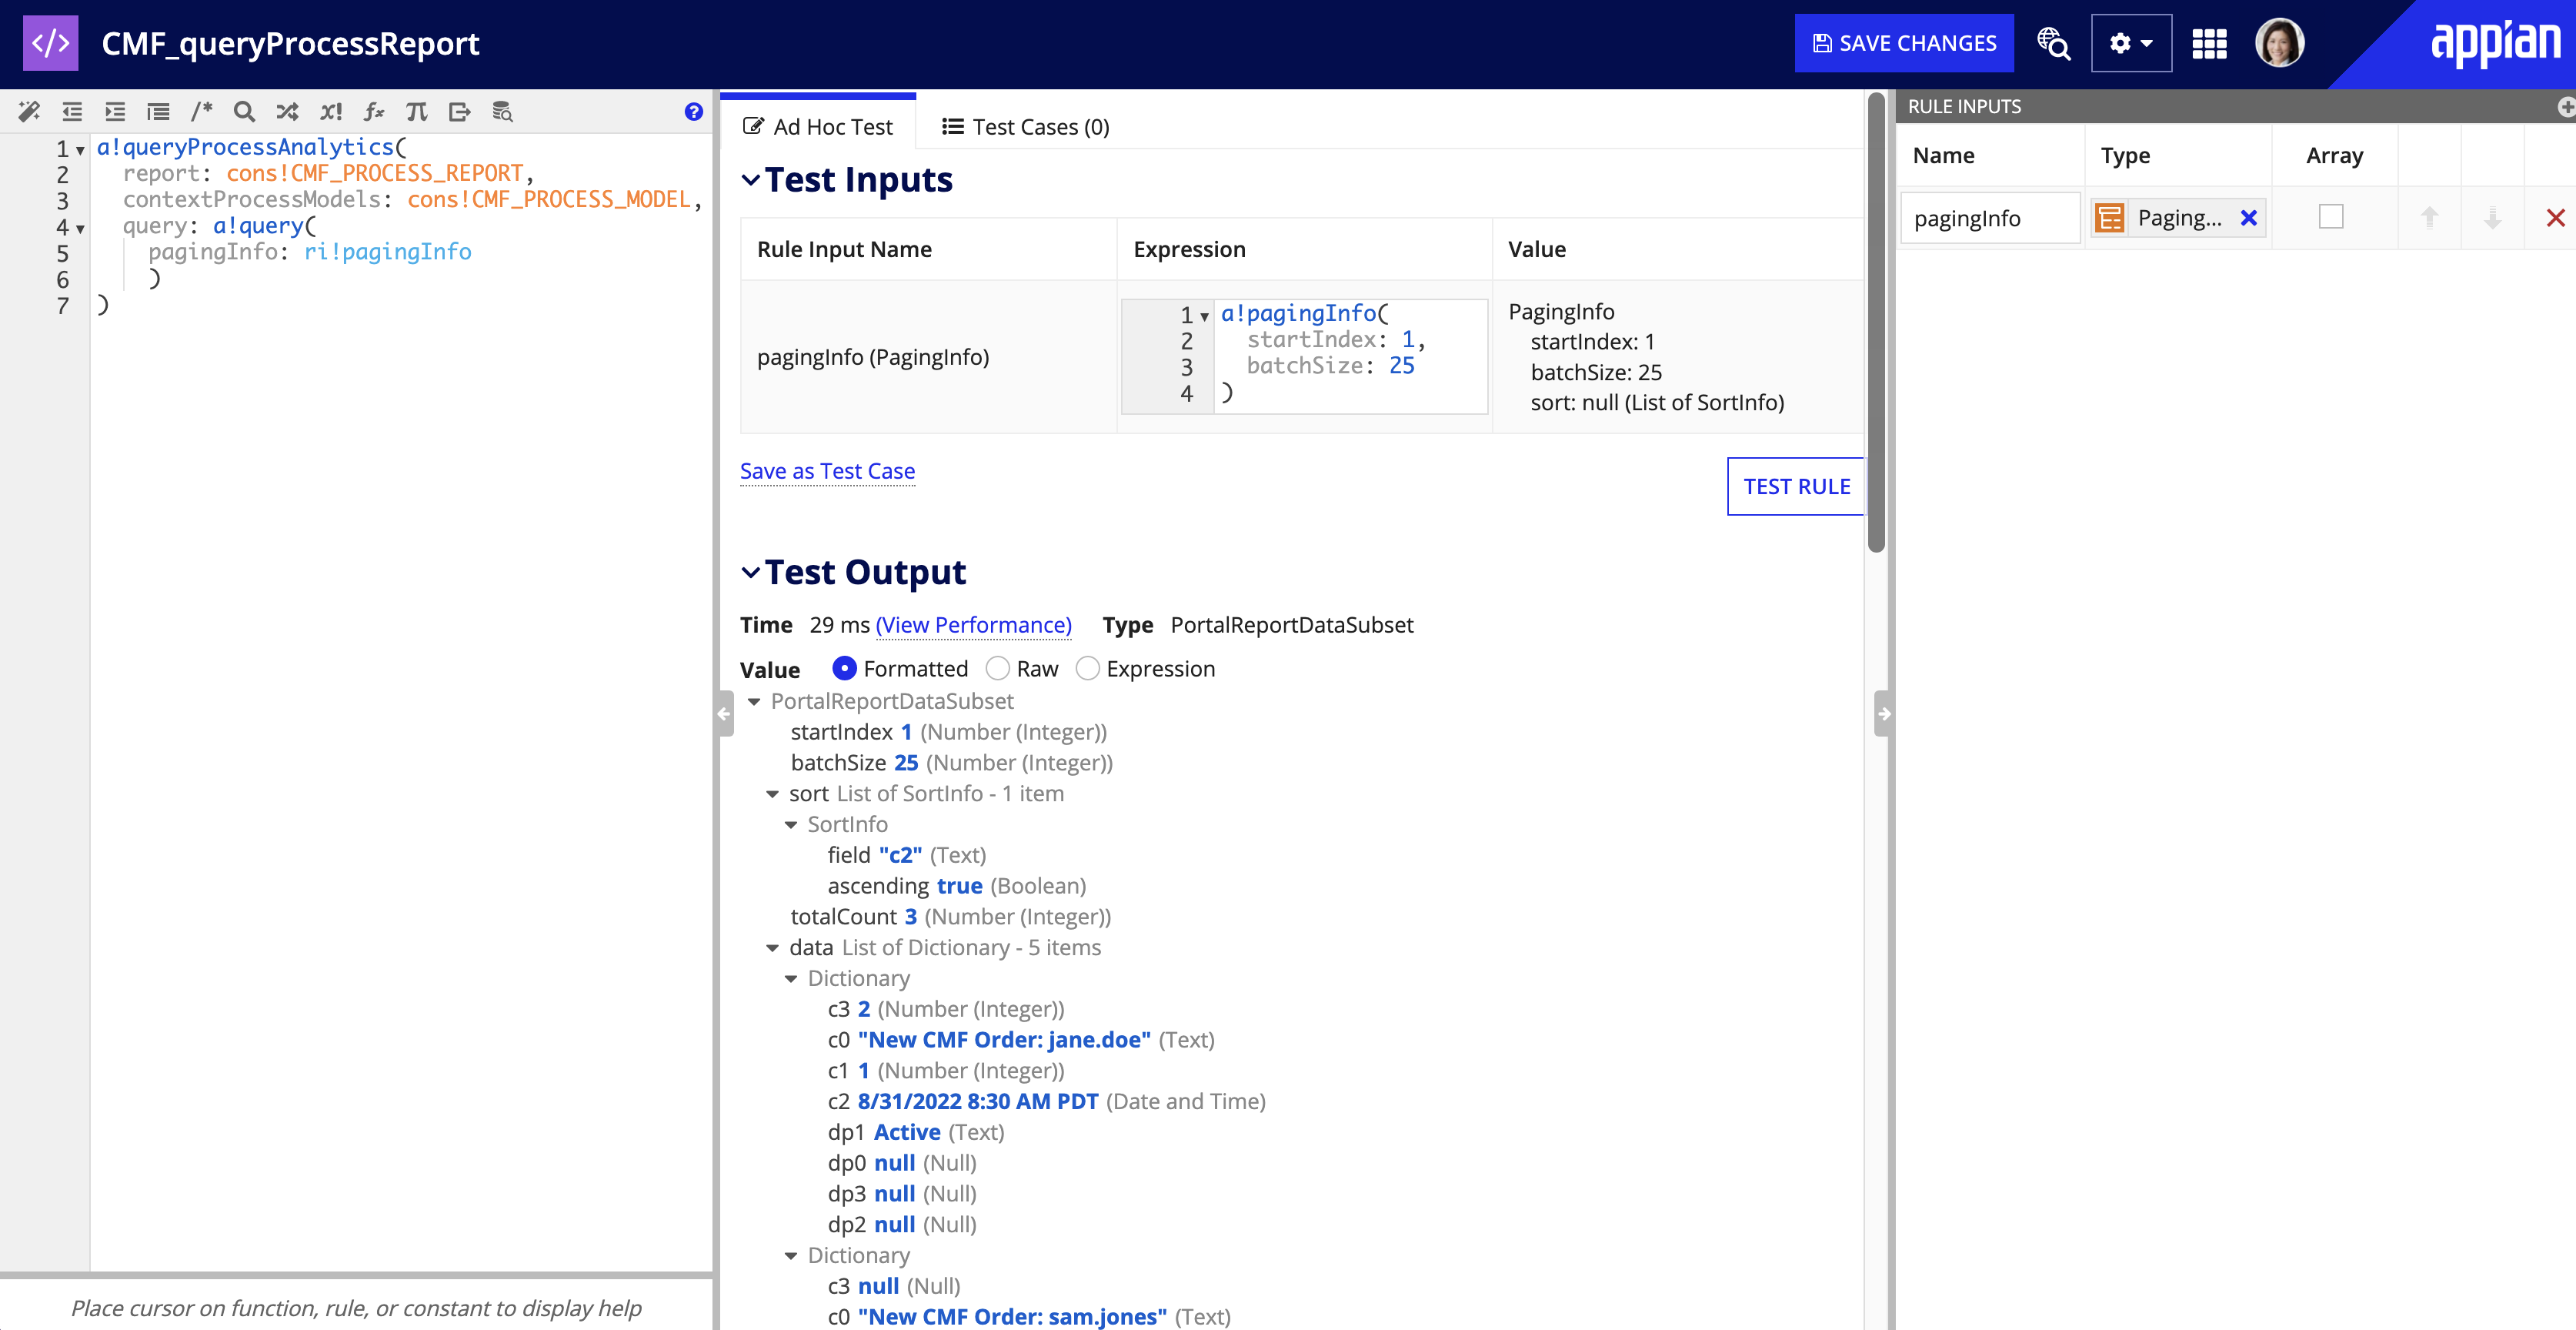This screenshot has height=1330, width=2576.
Task: Click the reformat lines icon in toolbar
Action: coord(158,111)
